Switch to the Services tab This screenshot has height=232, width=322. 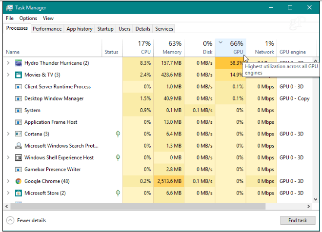(164, 29)
